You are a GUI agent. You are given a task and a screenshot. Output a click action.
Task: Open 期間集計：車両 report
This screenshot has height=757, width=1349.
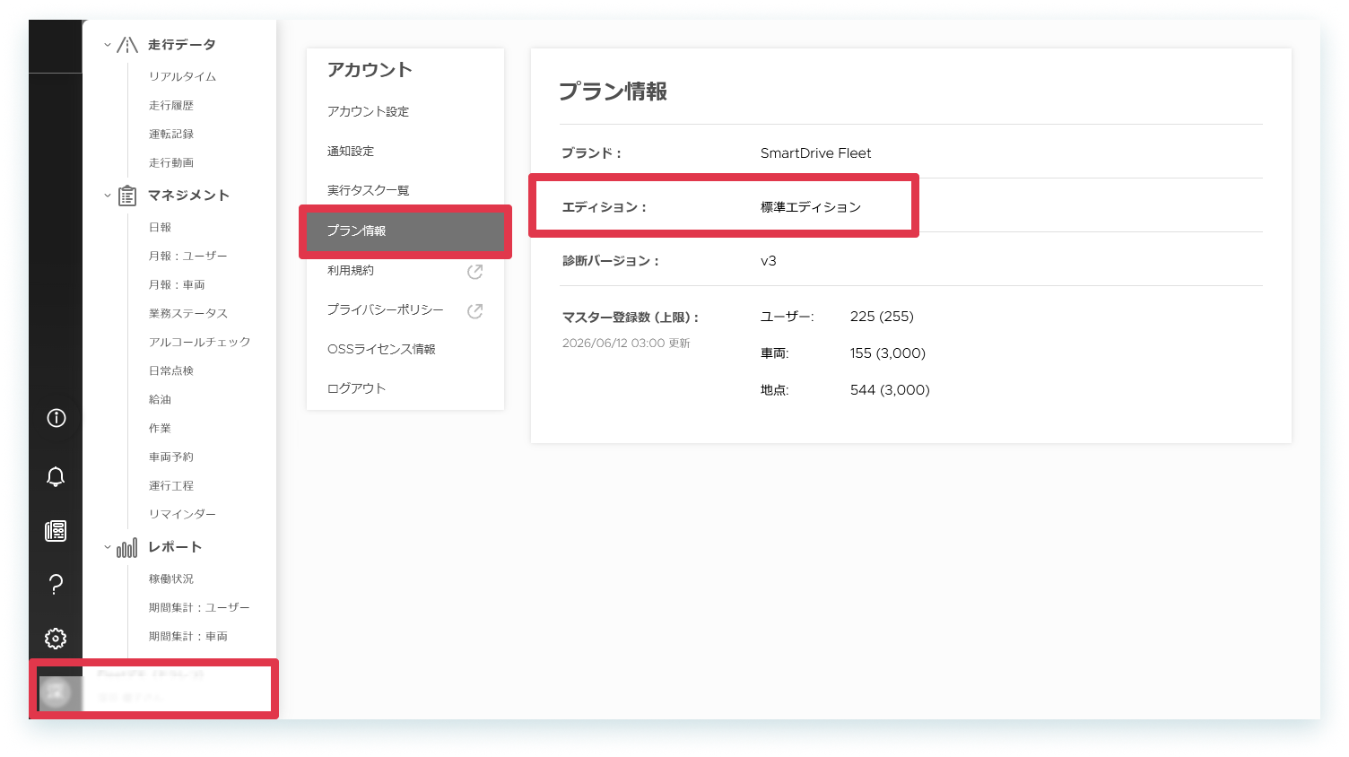click(x=188, y=637)
